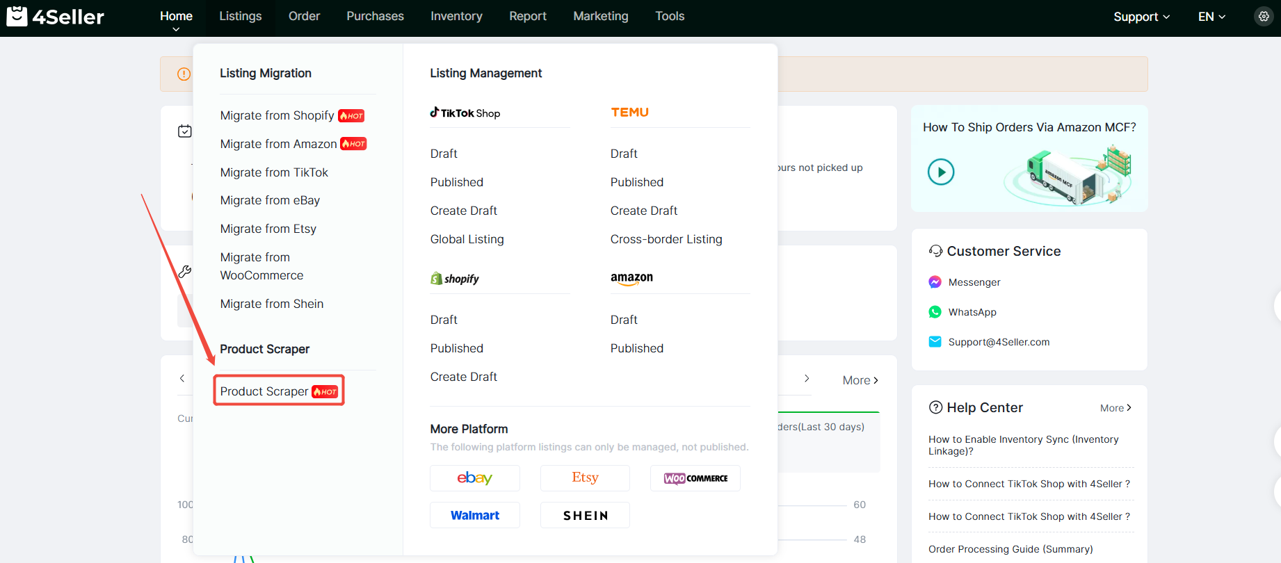This screenshot has height=563, width=1281.
Task: Click the calendar check icon
Action: [185, 131]
